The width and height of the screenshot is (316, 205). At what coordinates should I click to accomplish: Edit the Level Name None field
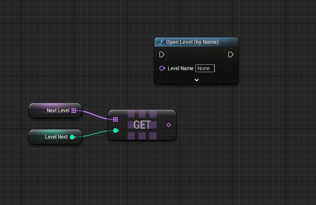(x=205, y=68)
